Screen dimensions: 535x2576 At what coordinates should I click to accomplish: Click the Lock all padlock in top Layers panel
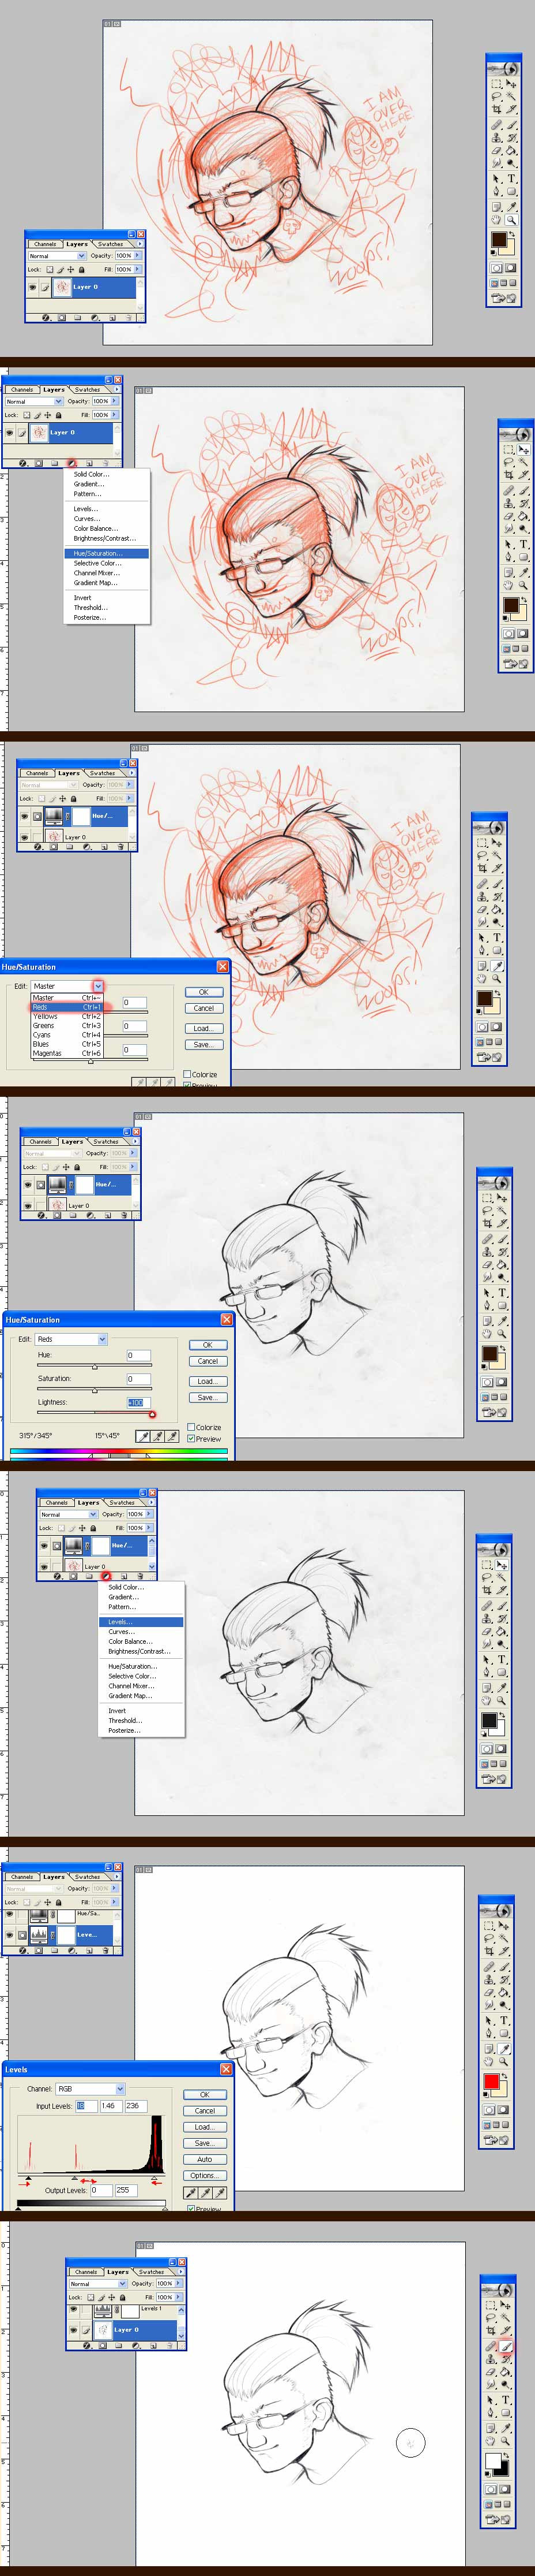coord(81,270)
